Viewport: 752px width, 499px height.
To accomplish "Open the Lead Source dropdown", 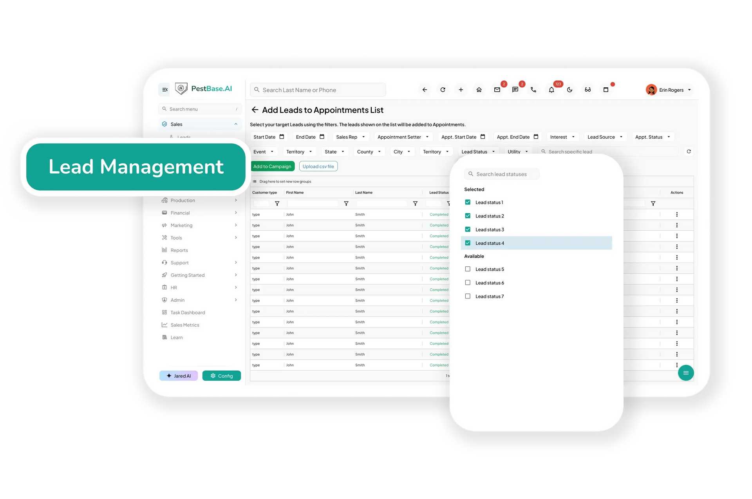I will pyautogui.click(x=605, y=137).
